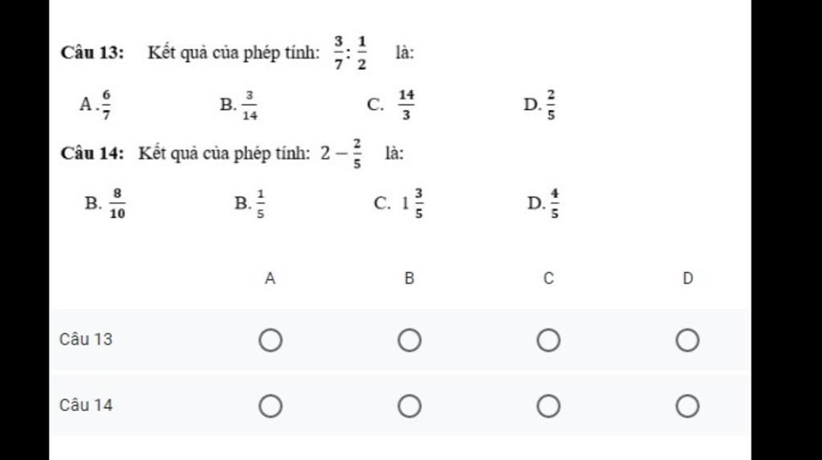
Task: Click answer 14/3 in question 13
Action: coord(406,104)
